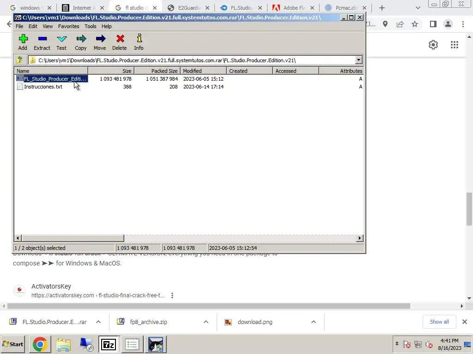
Task: Sort by Name column header
Action: [51, 71]
